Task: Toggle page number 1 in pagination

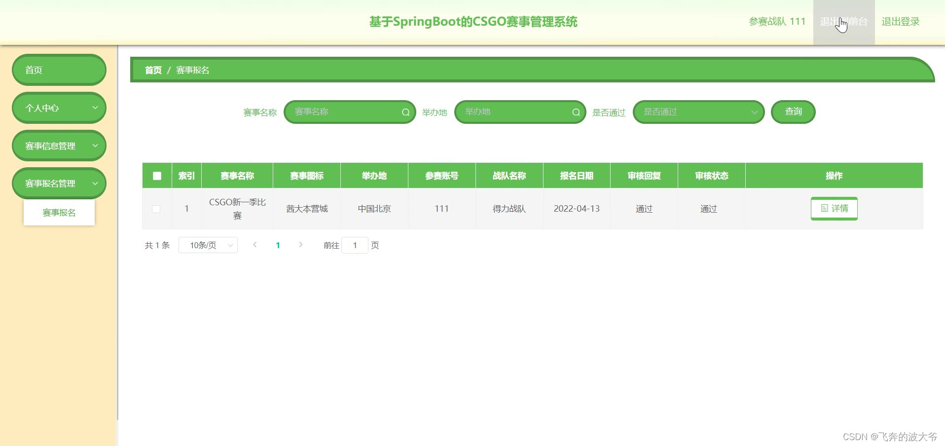Action: (278, 245)
